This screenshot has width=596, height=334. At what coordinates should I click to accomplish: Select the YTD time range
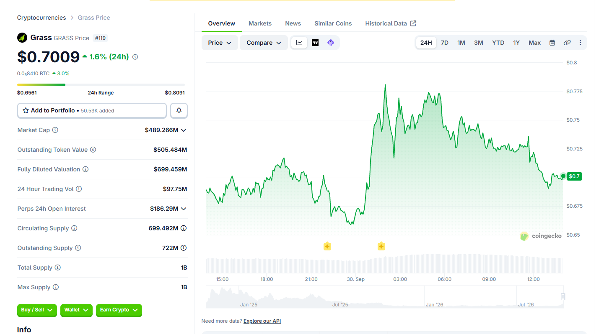point(498,43)
